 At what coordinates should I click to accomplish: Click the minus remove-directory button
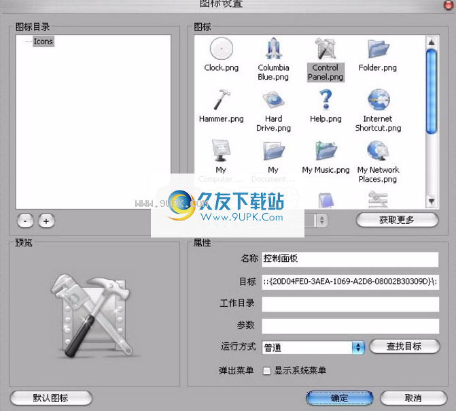(x=25, y=221)
